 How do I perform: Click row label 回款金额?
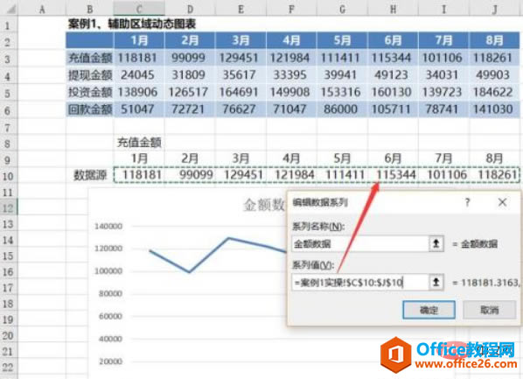click(x=90, y=109)
